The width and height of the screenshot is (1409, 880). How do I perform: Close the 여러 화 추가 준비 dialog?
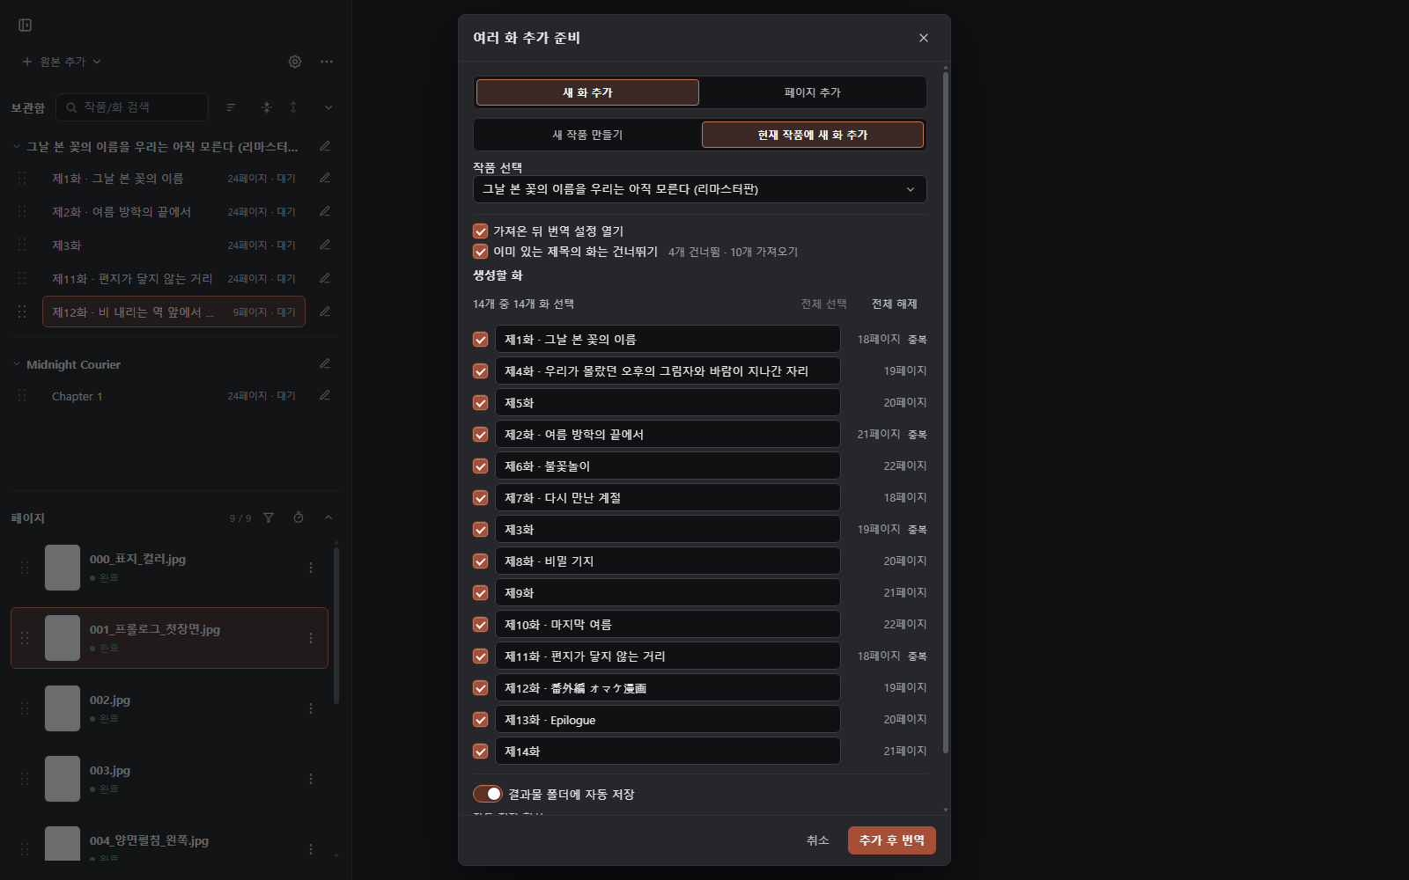tap(924, 38)
